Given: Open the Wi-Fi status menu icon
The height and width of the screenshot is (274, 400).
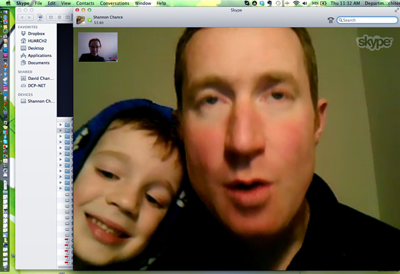Looking at the screenshot, I should click(295, 4).
